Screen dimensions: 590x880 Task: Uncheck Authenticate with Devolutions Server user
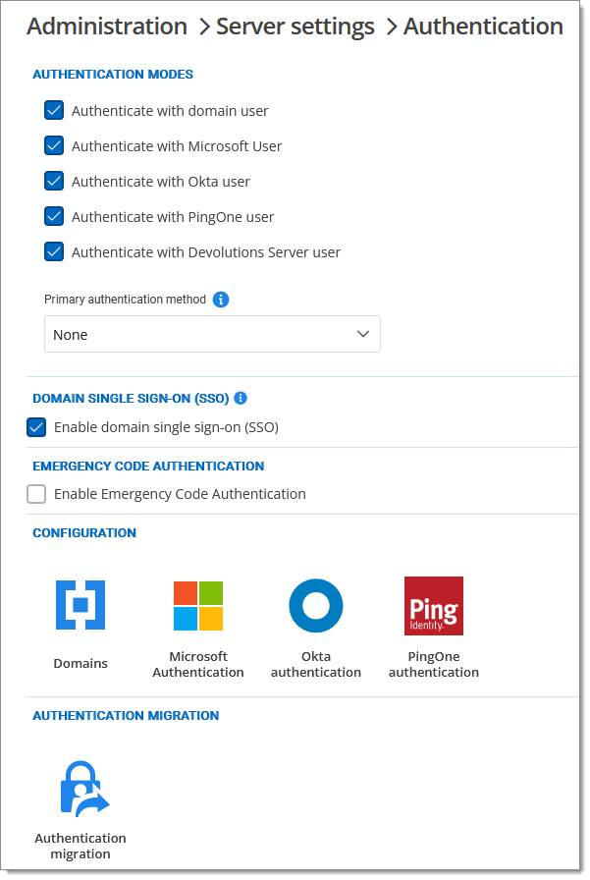pos(54,252)
